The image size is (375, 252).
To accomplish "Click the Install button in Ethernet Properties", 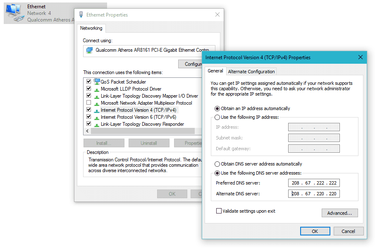I will 104,143.
